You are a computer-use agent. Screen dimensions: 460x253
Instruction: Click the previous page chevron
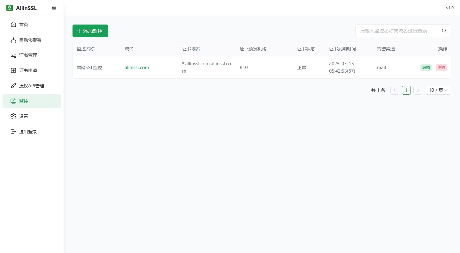pyautogui.click(x=395, y=90)
